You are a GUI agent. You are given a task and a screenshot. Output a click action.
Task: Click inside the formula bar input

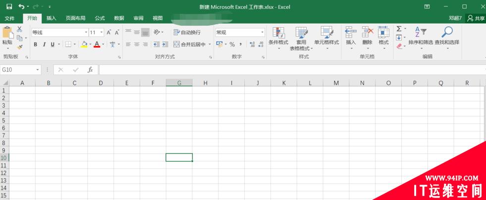(x=291, y=70)
